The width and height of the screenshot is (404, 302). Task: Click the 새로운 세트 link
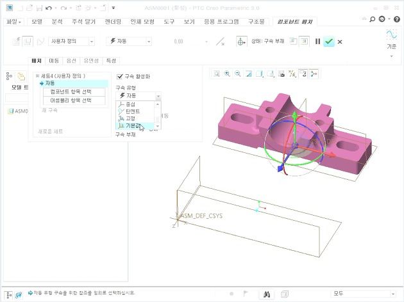click(50, 132)
